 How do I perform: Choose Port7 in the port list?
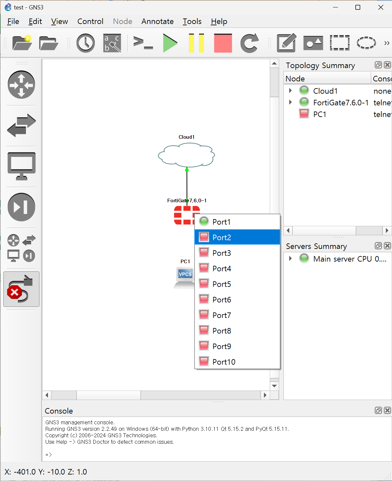(x=237, y=315)
